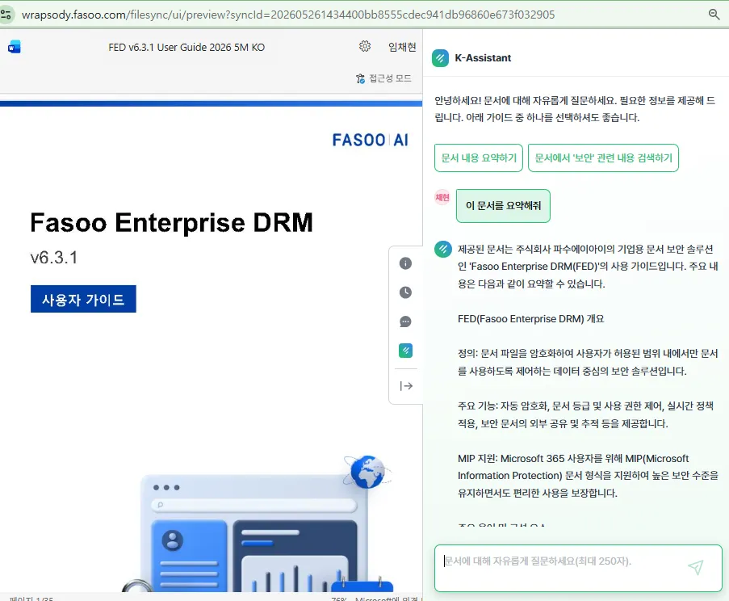Click the page number indicator in status bar

click(x=31, y=599)
